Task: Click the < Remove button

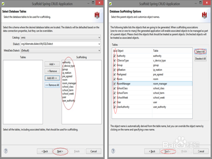Action: pyautogui.click(x=52, y=71)
